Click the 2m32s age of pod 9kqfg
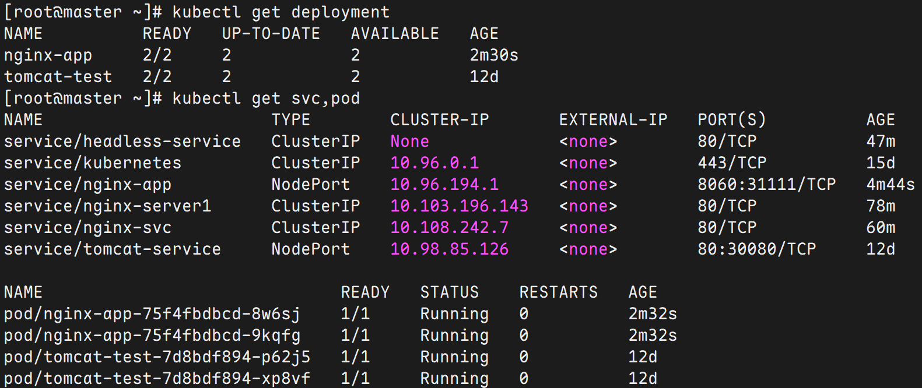Viewport: 922px width, 388px height. coord(653,336)
